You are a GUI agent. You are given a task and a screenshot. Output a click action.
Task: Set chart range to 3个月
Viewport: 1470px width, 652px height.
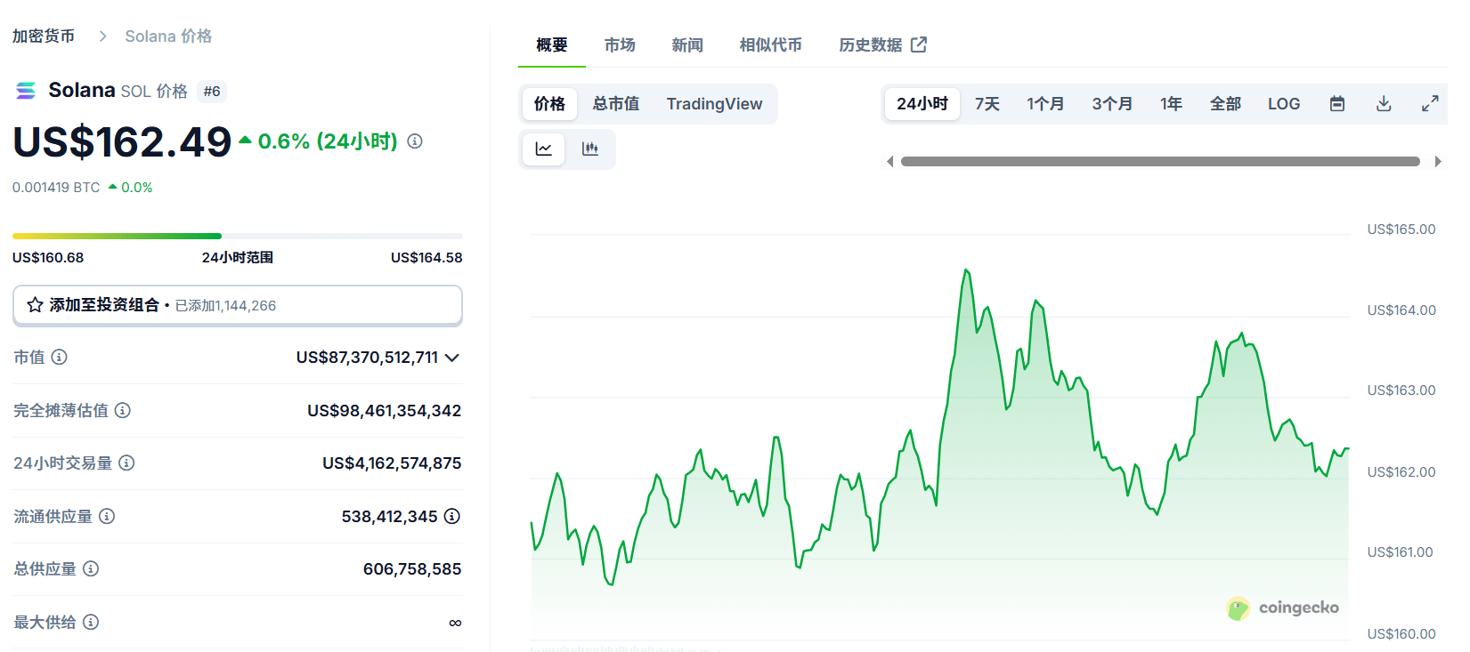coord(1112,104)
